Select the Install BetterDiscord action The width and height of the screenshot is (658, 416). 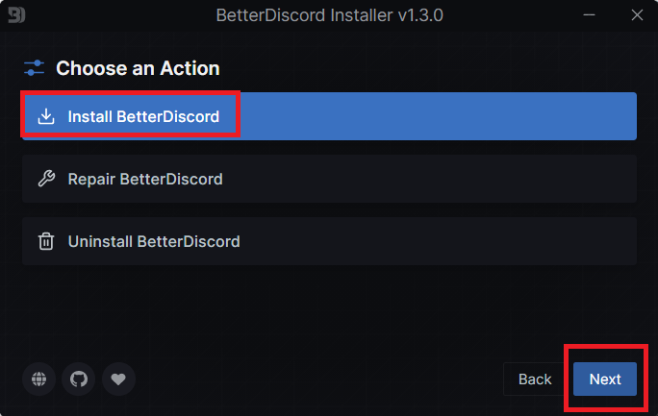click(x=329, y=117)
